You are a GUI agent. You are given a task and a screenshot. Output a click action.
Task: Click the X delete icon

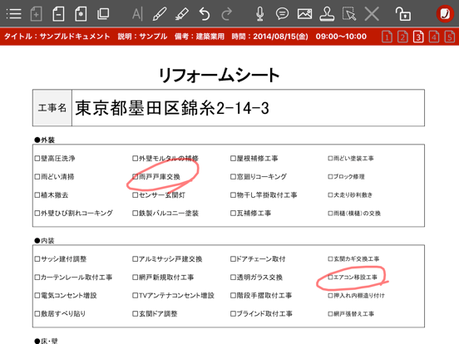coord(372,14)
